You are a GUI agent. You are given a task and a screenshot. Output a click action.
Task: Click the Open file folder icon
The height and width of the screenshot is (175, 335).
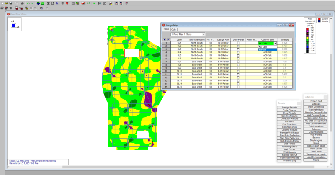[6, 3]
